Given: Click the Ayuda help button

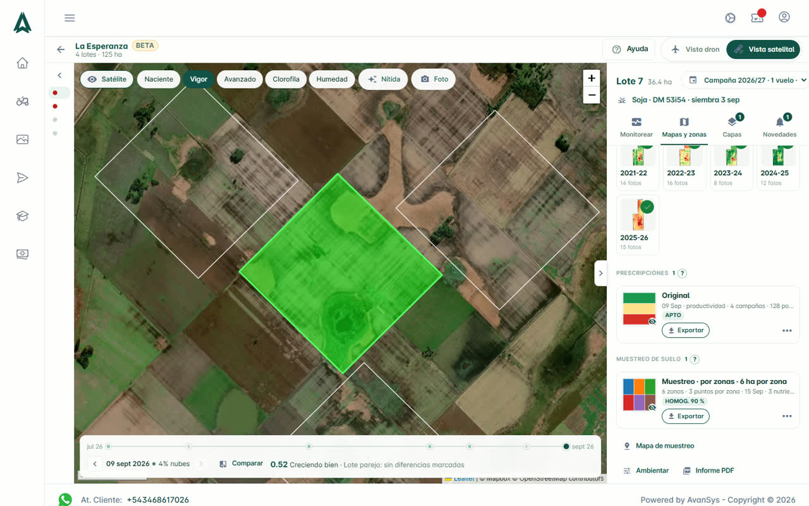Looking at the screenshot, I should click(630, 49).
